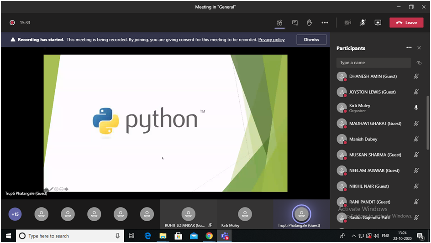Dismiss the recording notification
The height and width of the screenshot is (243, 431).
pos(311,40)
